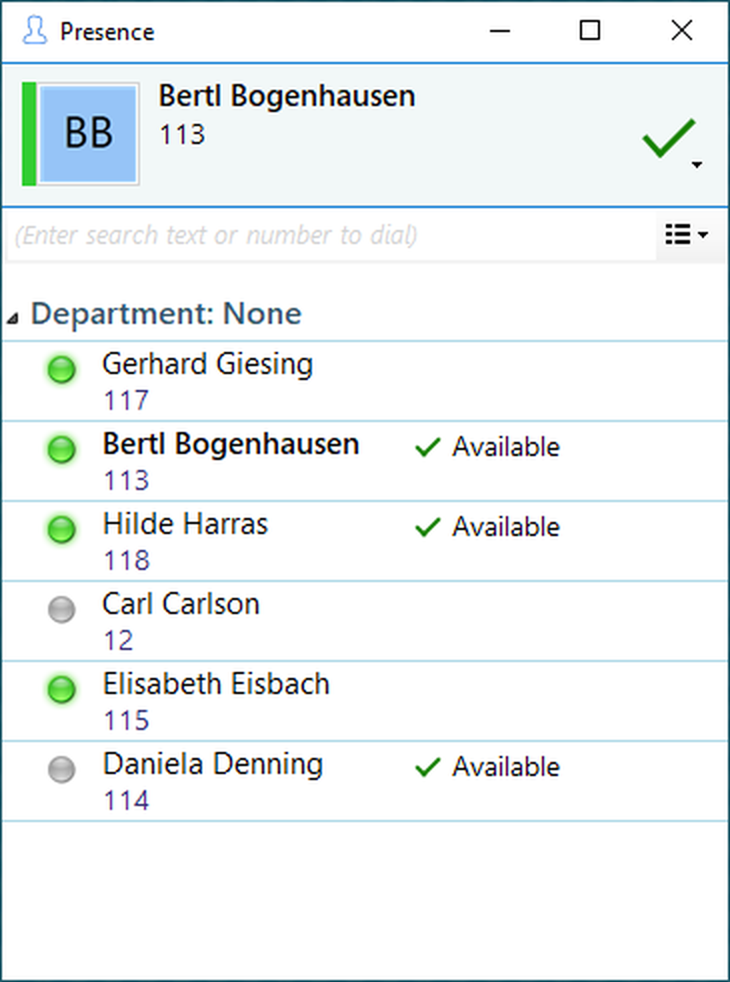Click the BB avatar picture
Viewport: 730px width, 982px height.
88,134
